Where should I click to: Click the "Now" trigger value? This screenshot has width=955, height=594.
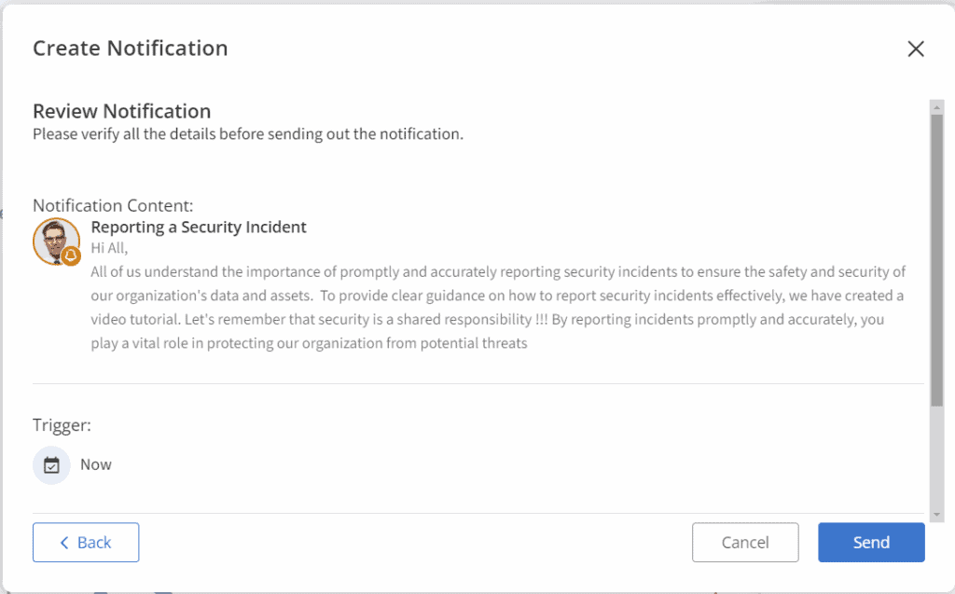pos(96,464)
